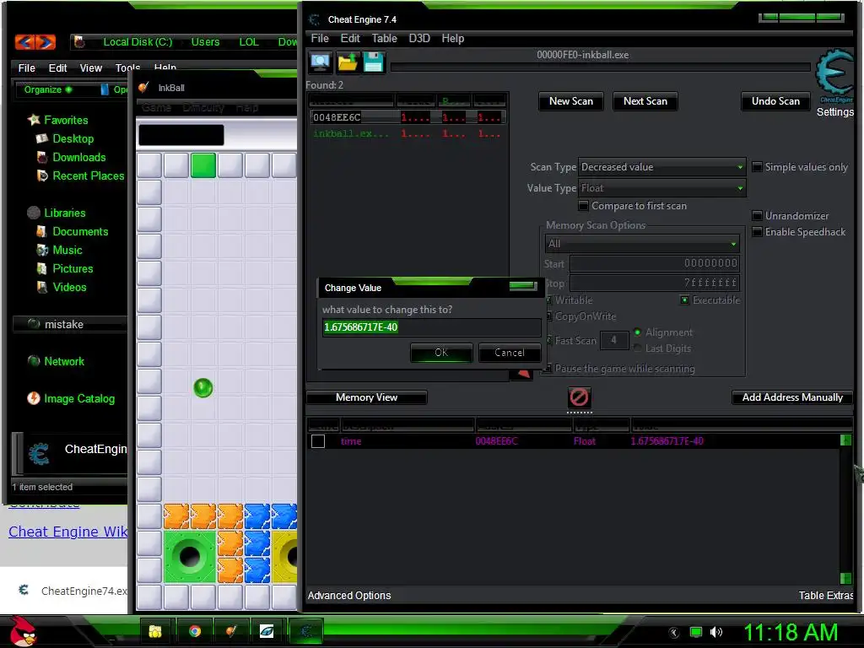
Task: Toggle the active checkbox for time entry
Action: [x=318, y=440]
